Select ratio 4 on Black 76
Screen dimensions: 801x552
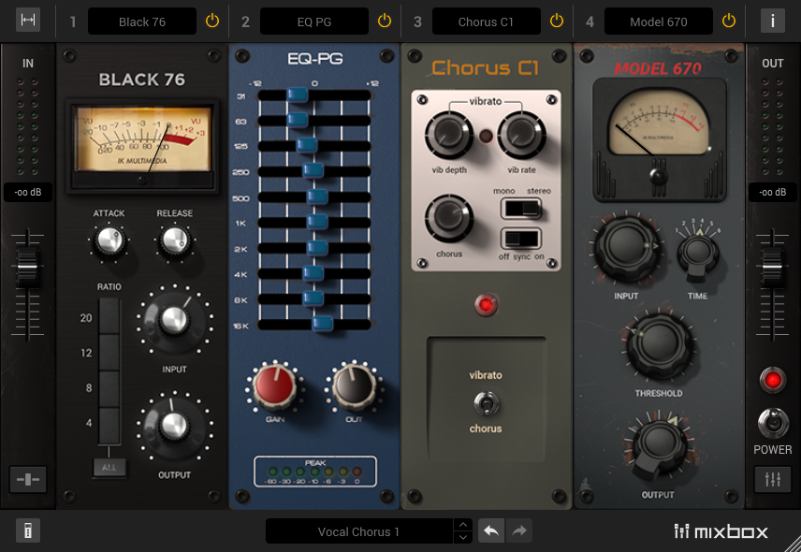[109, 425]
